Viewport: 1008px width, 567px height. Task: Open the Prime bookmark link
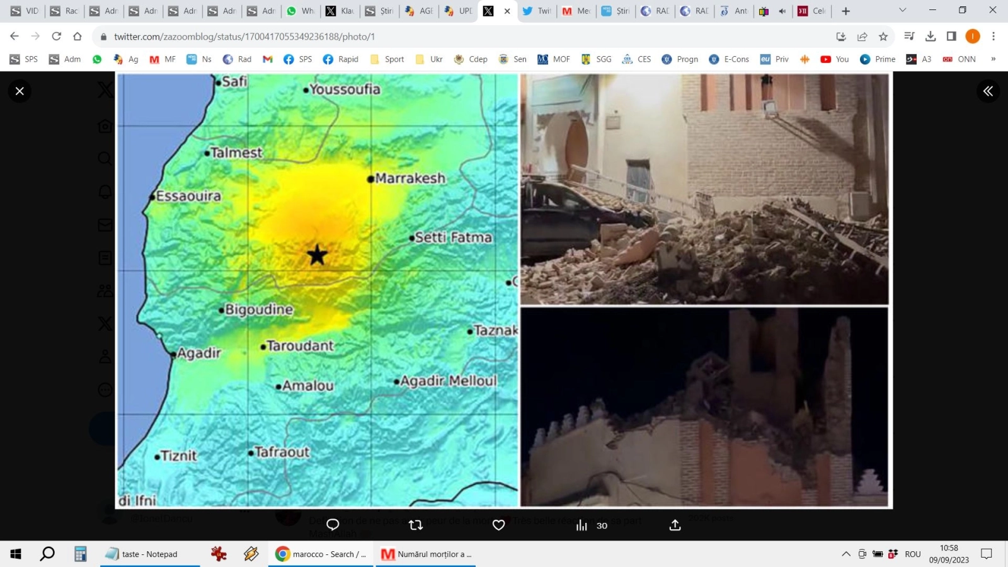coord(878,59)
